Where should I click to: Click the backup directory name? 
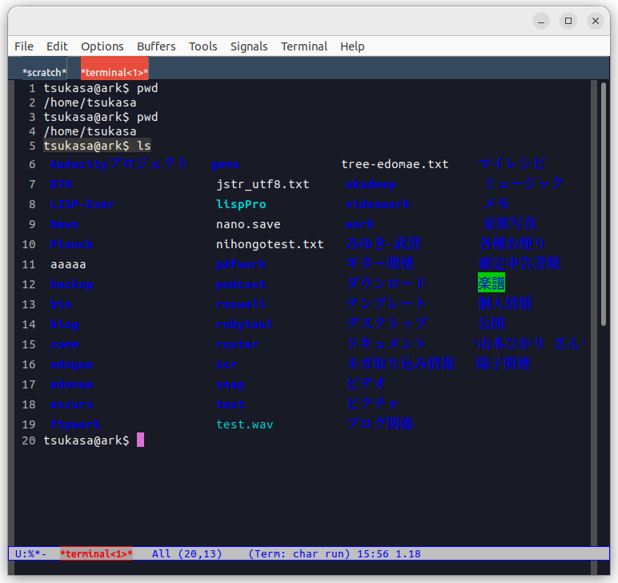71,284
